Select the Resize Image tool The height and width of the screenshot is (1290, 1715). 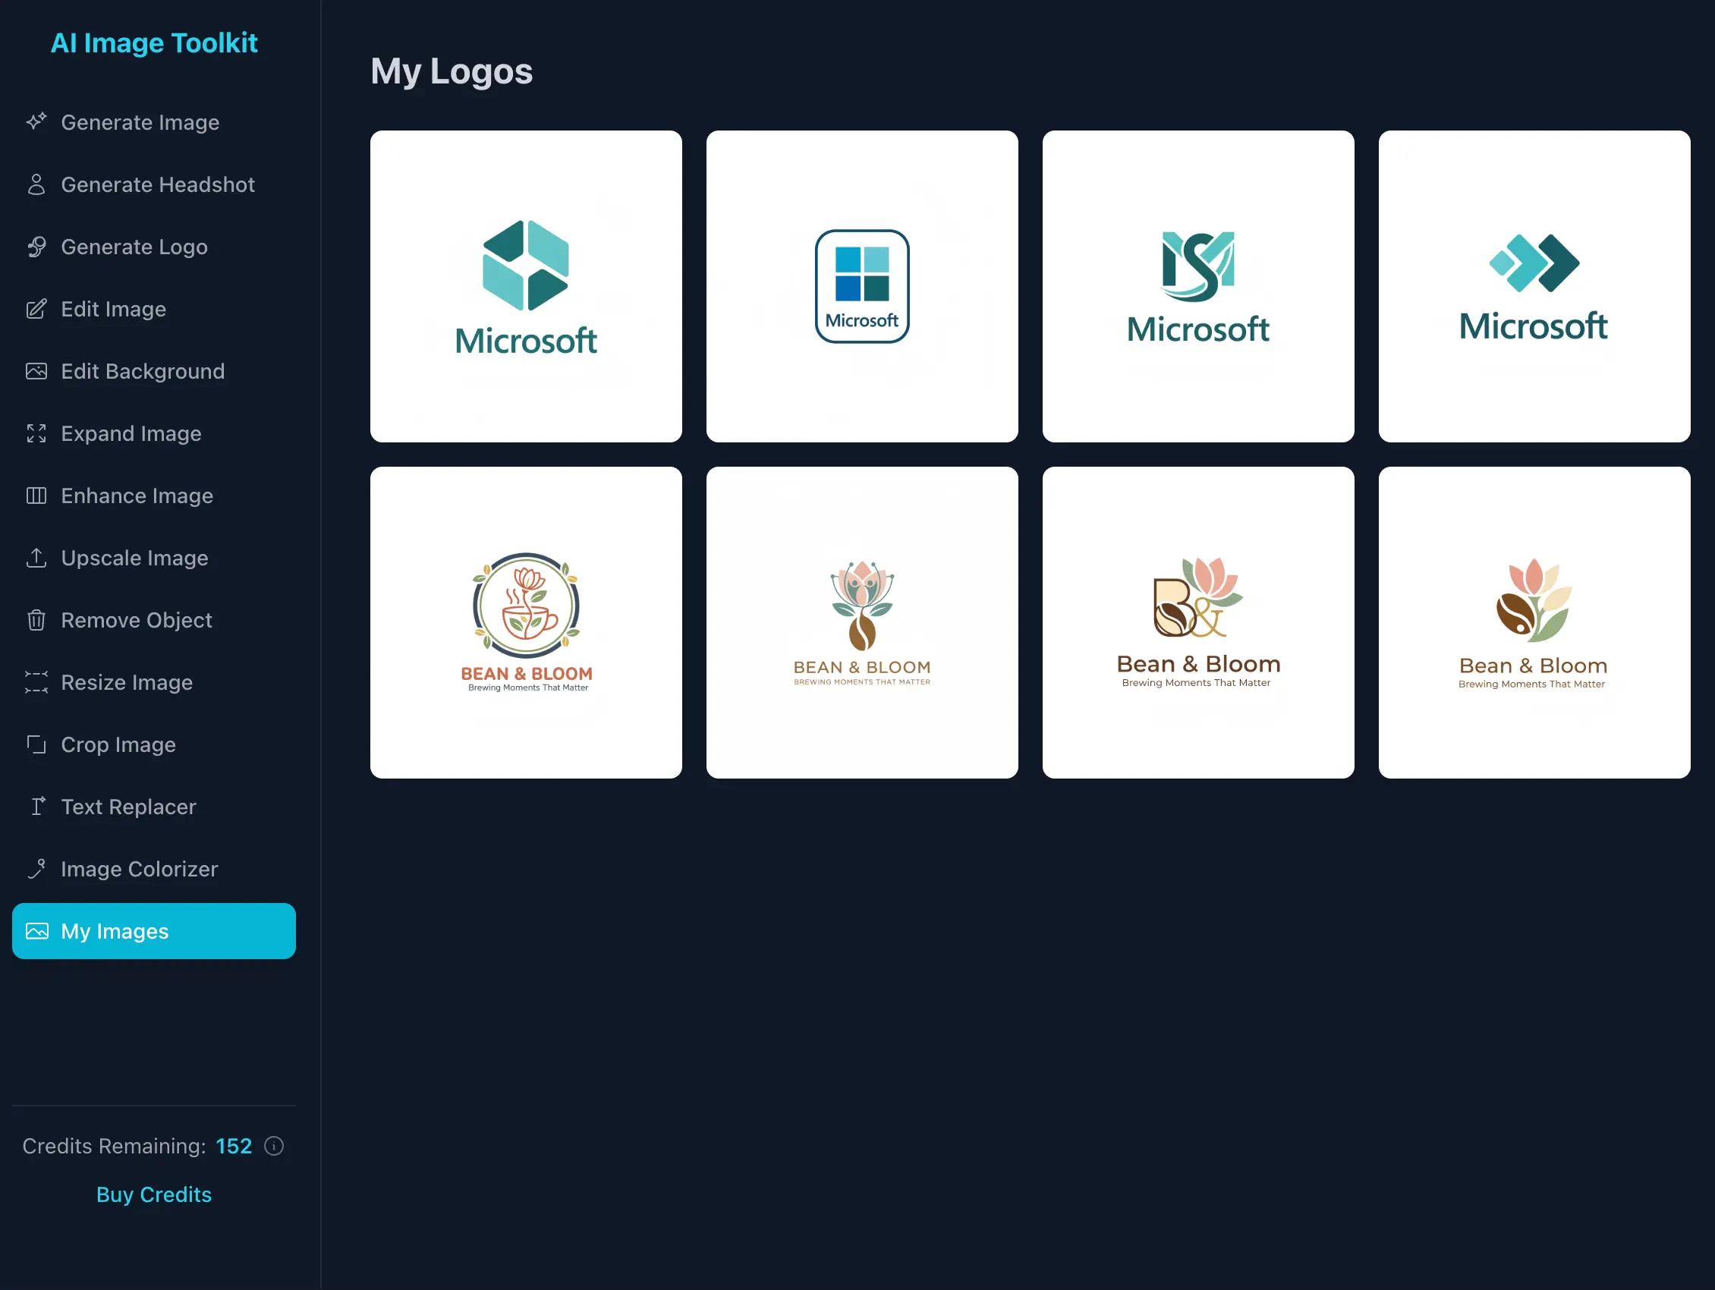coord(127,683)
